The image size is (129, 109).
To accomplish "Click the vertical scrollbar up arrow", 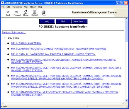I will 126,19.
